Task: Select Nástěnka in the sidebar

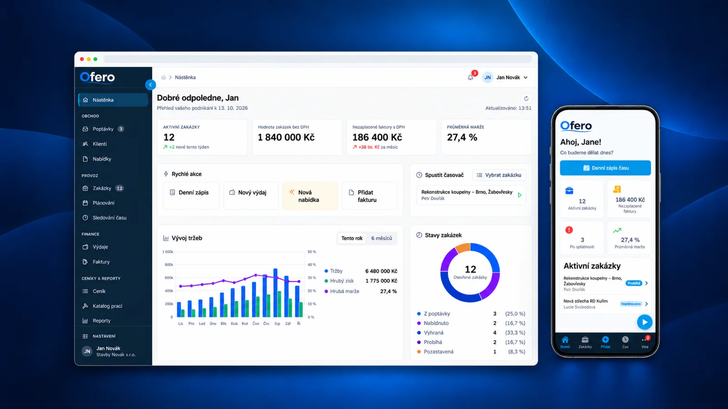Action: 113,100
